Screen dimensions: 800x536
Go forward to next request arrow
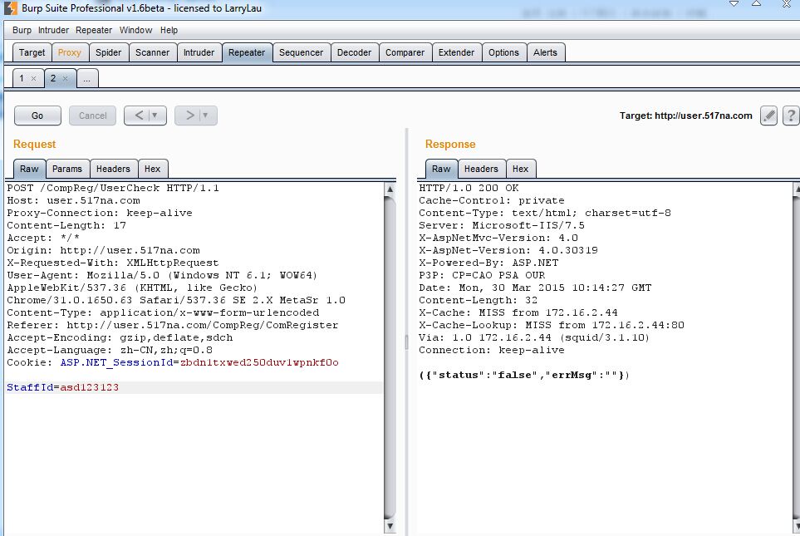coord(189,116)
